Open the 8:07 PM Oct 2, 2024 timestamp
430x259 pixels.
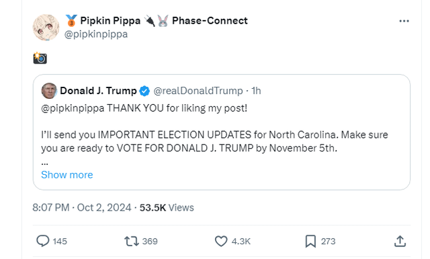[82, 208]
